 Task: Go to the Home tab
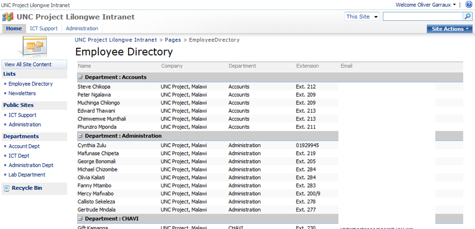(x=14, y=28)
